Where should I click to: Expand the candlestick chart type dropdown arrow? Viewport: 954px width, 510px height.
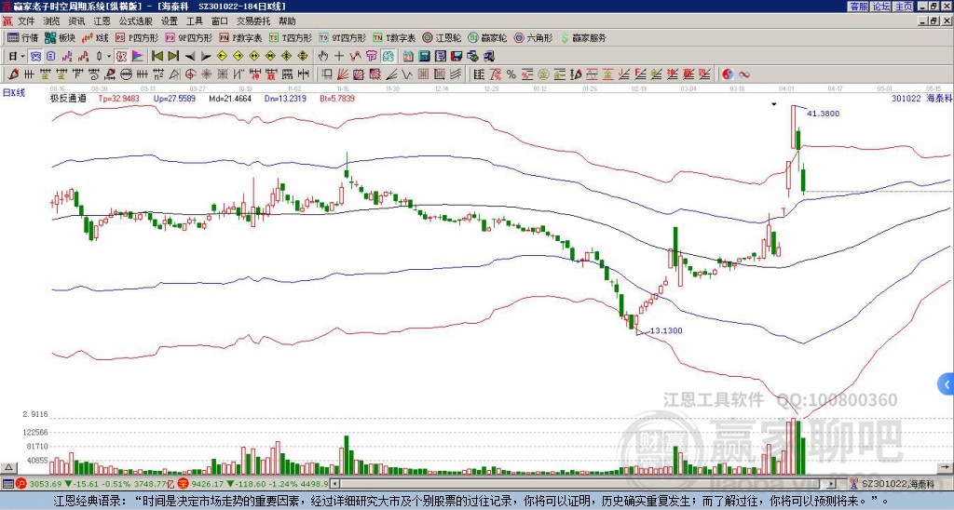(109, 57)
